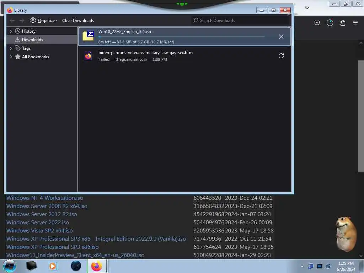Click size 606443520 in file listing
364x273 pixels.
click(x=207, y=198)
